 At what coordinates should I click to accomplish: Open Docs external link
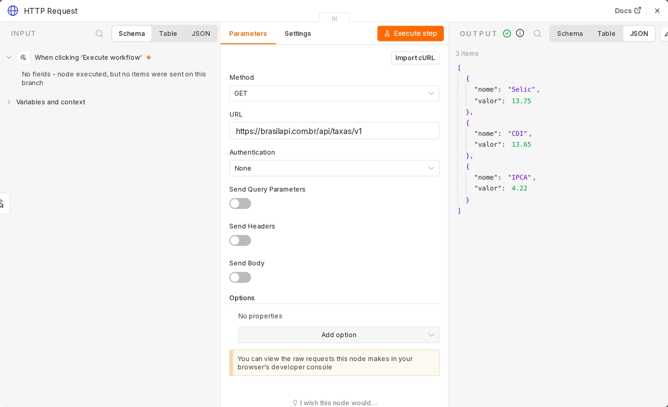628,11
